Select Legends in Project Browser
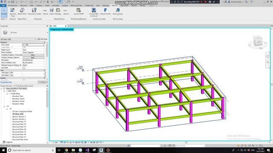 tap(9, 142)
